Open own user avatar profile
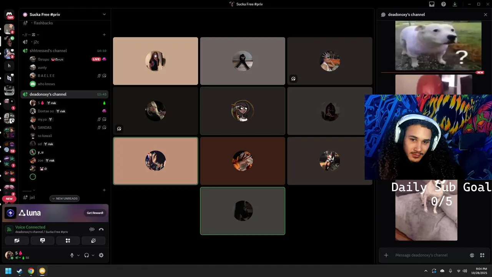This screenshot has height=277, width=492. pos(9,255)
